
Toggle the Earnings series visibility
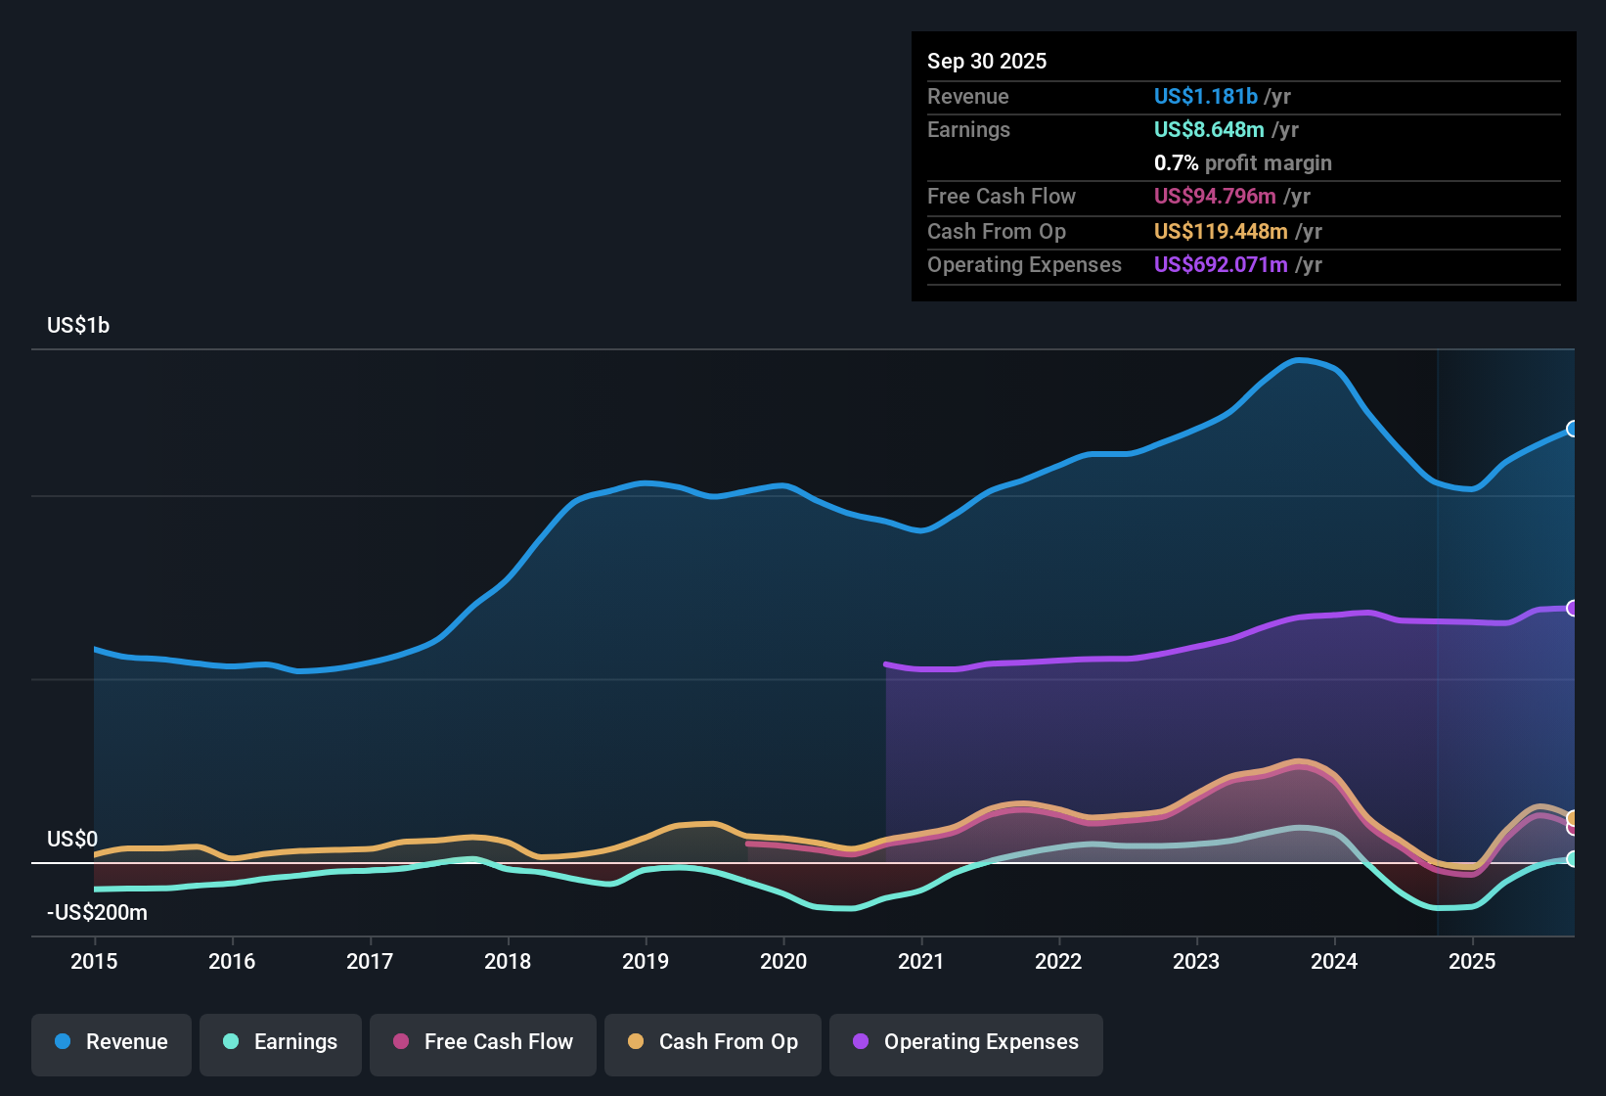[281, 1042]
